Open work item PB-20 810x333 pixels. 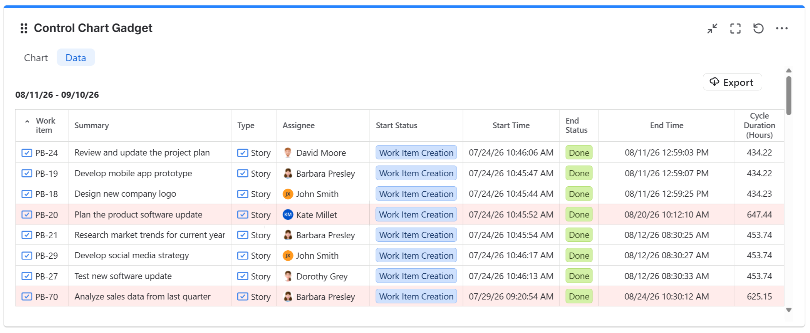point(47,215)
